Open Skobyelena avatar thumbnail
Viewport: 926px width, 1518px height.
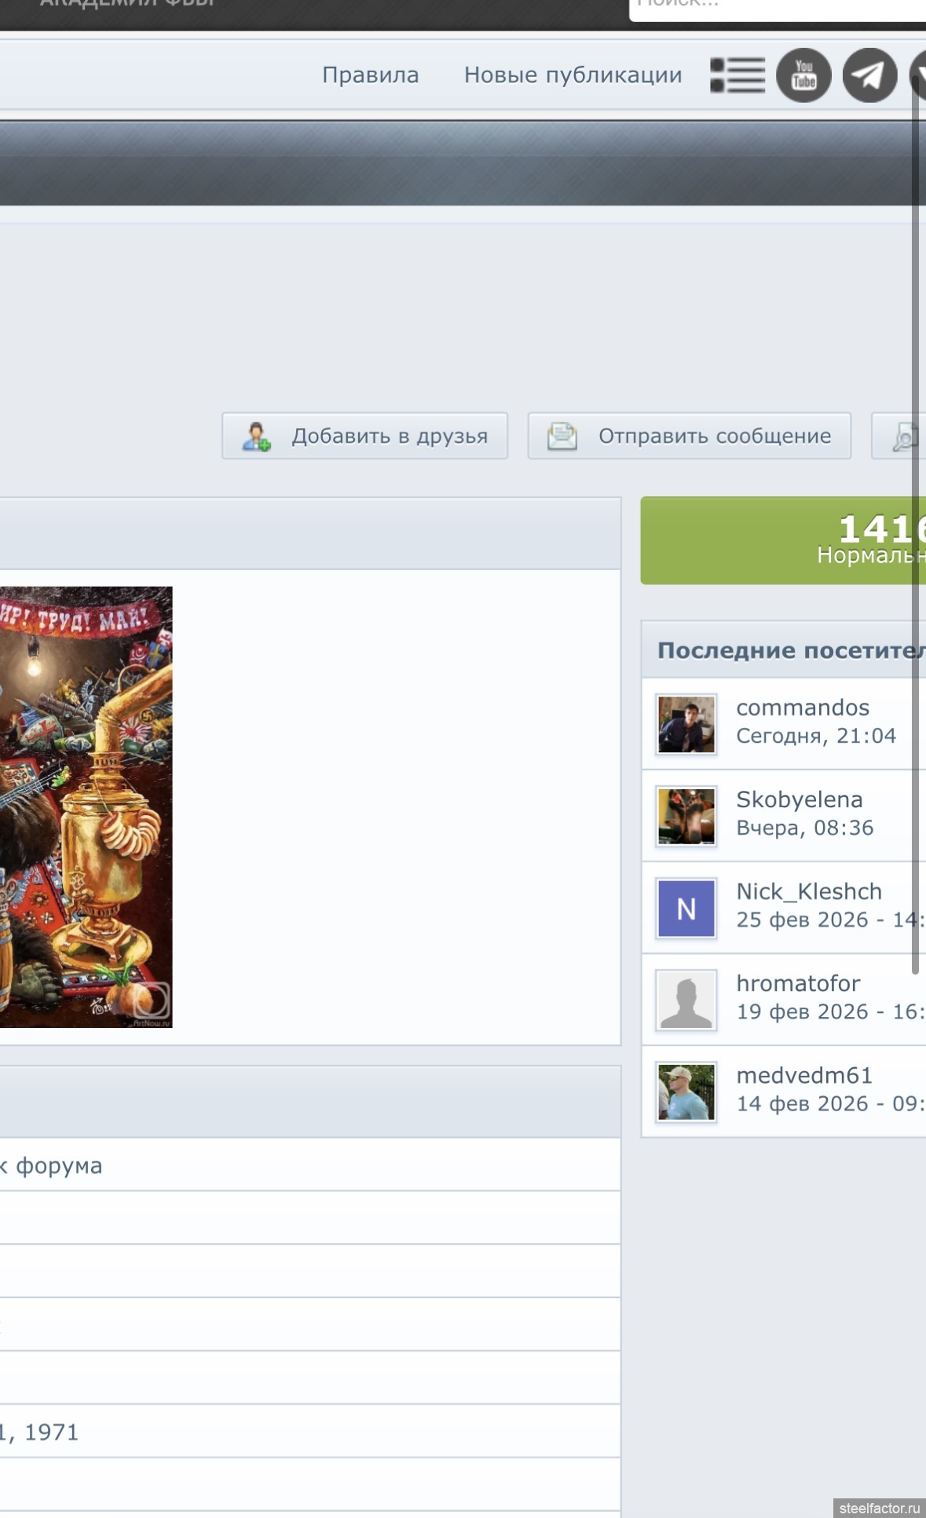tap(686, 816)
